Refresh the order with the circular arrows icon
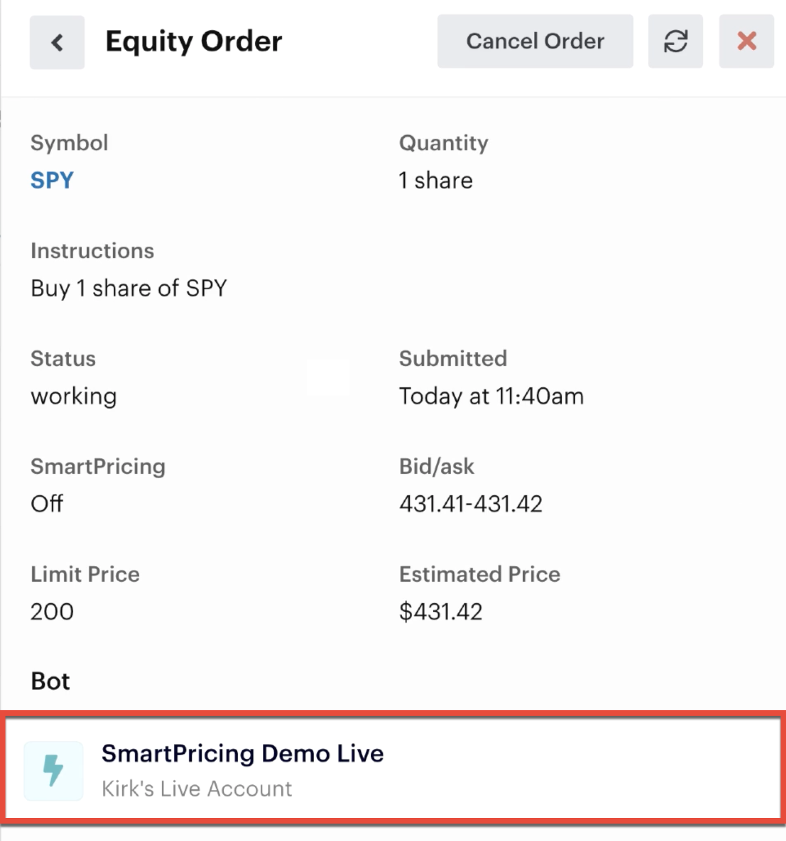 (x=676, y=41)
